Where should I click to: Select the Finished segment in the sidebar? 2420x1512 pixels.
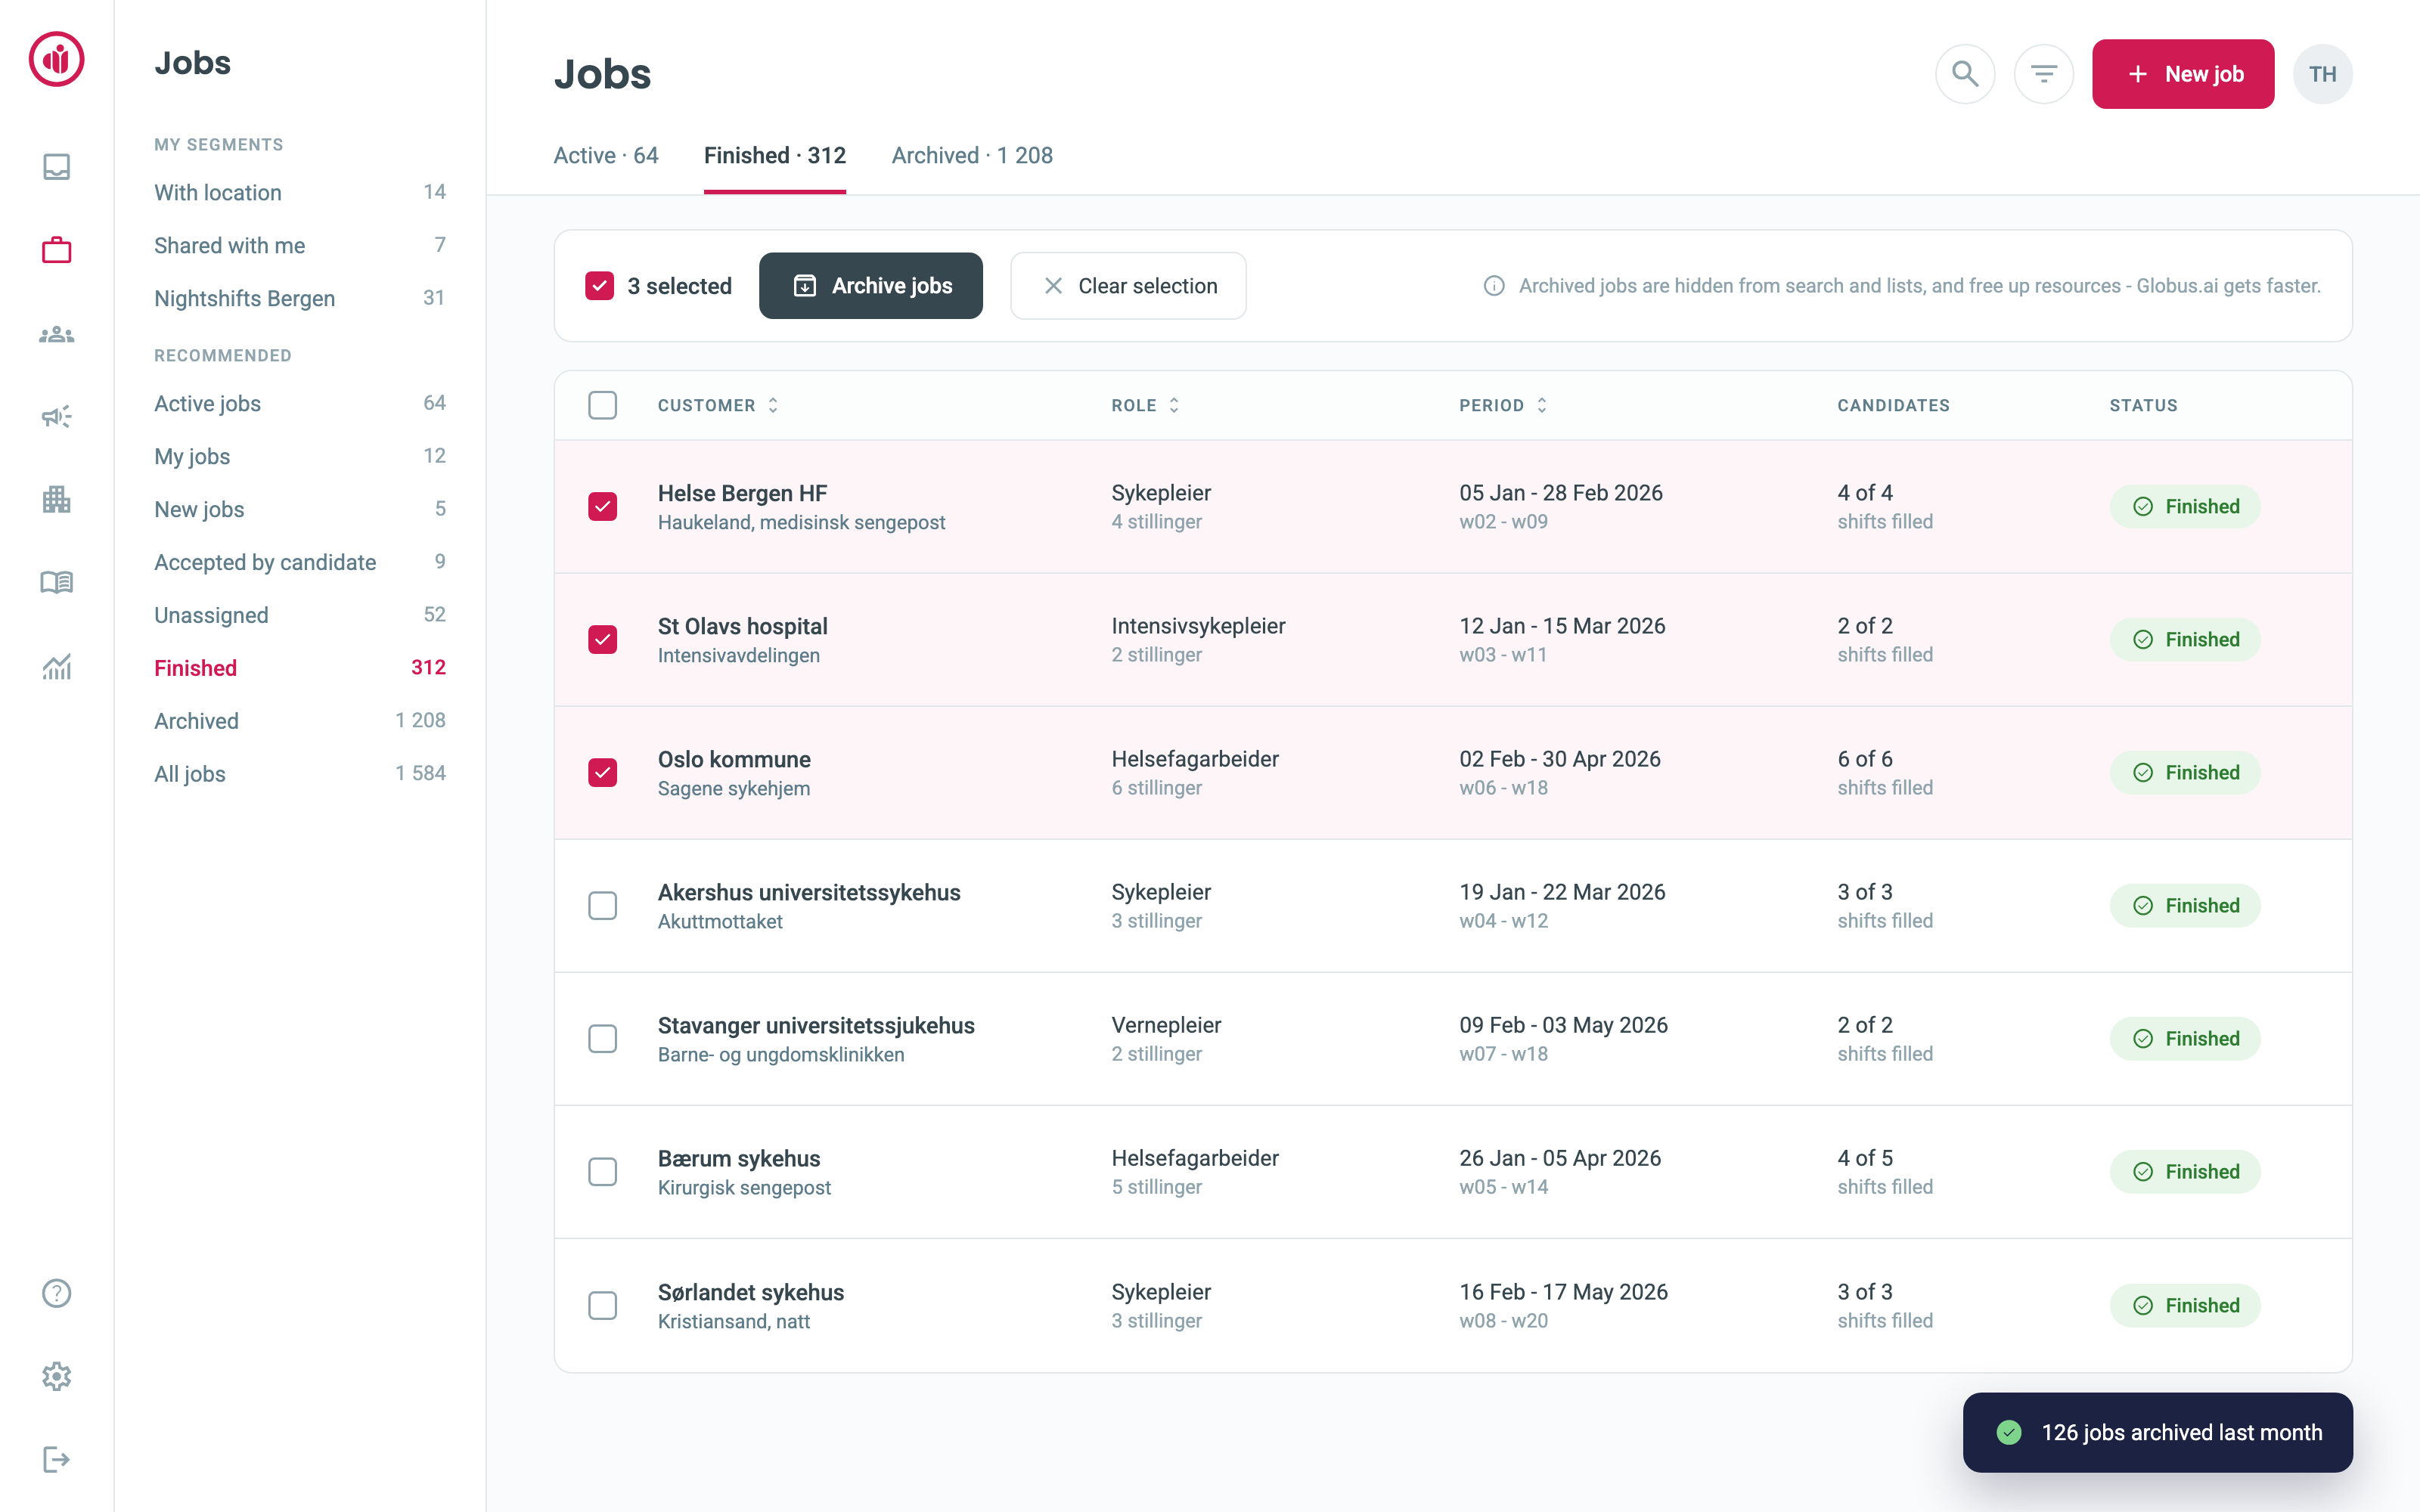(299, 668)
